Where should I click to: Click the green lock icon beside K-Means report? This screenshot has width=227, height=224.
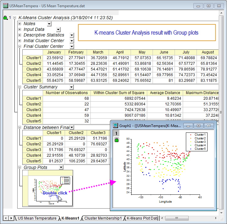[5, 18]
